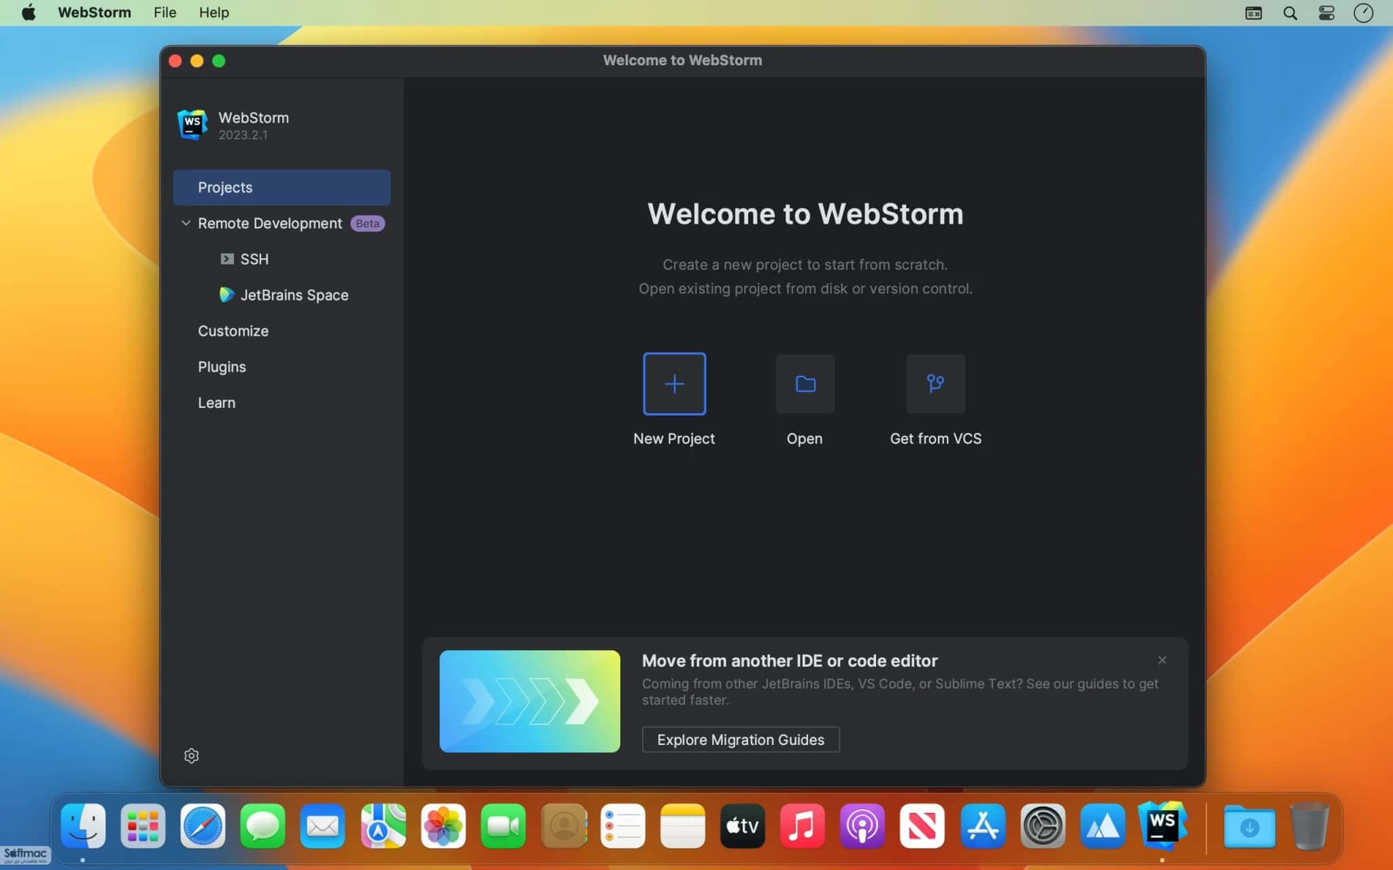
Task: Open System Settings from the Dock
Action: click(1043, 826)
